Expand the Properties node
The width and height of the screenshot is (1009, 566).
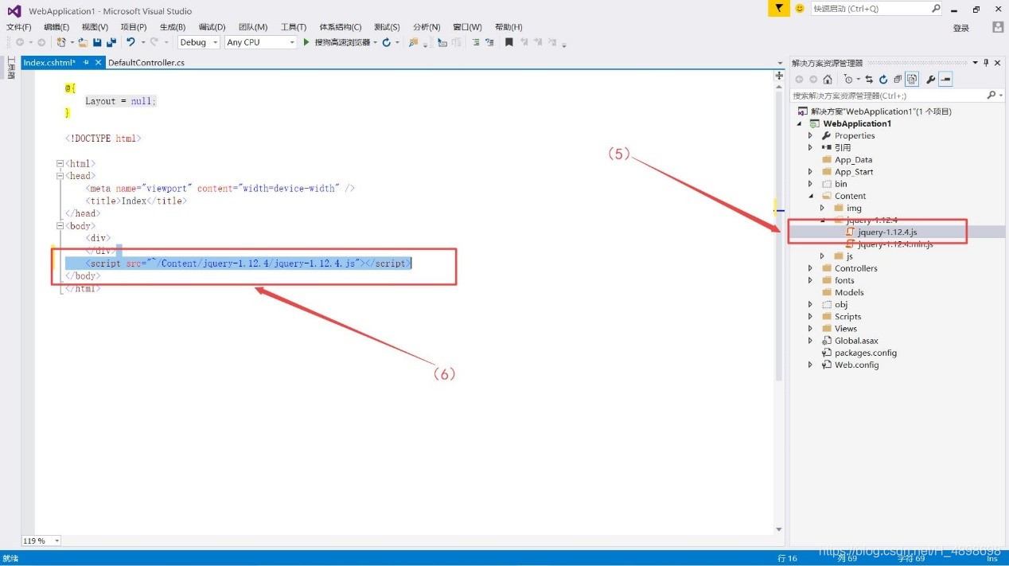pyautogui.click(x=811, y=135)
